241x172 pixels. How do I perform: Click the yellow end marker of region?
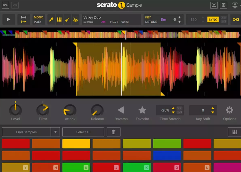coord(163,94)
